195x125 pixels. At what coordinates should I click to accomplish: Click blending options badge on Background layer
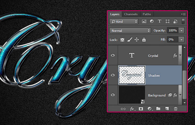click(x=170, y=95)
